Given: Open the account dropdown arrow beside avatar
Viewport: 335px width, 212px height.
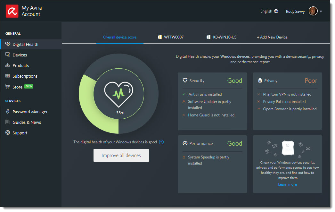Looking at the screenshot, I should (x=321, y=11).
